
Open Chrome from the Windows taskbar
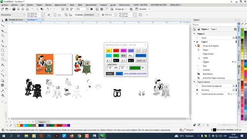[x=80, y=136]
